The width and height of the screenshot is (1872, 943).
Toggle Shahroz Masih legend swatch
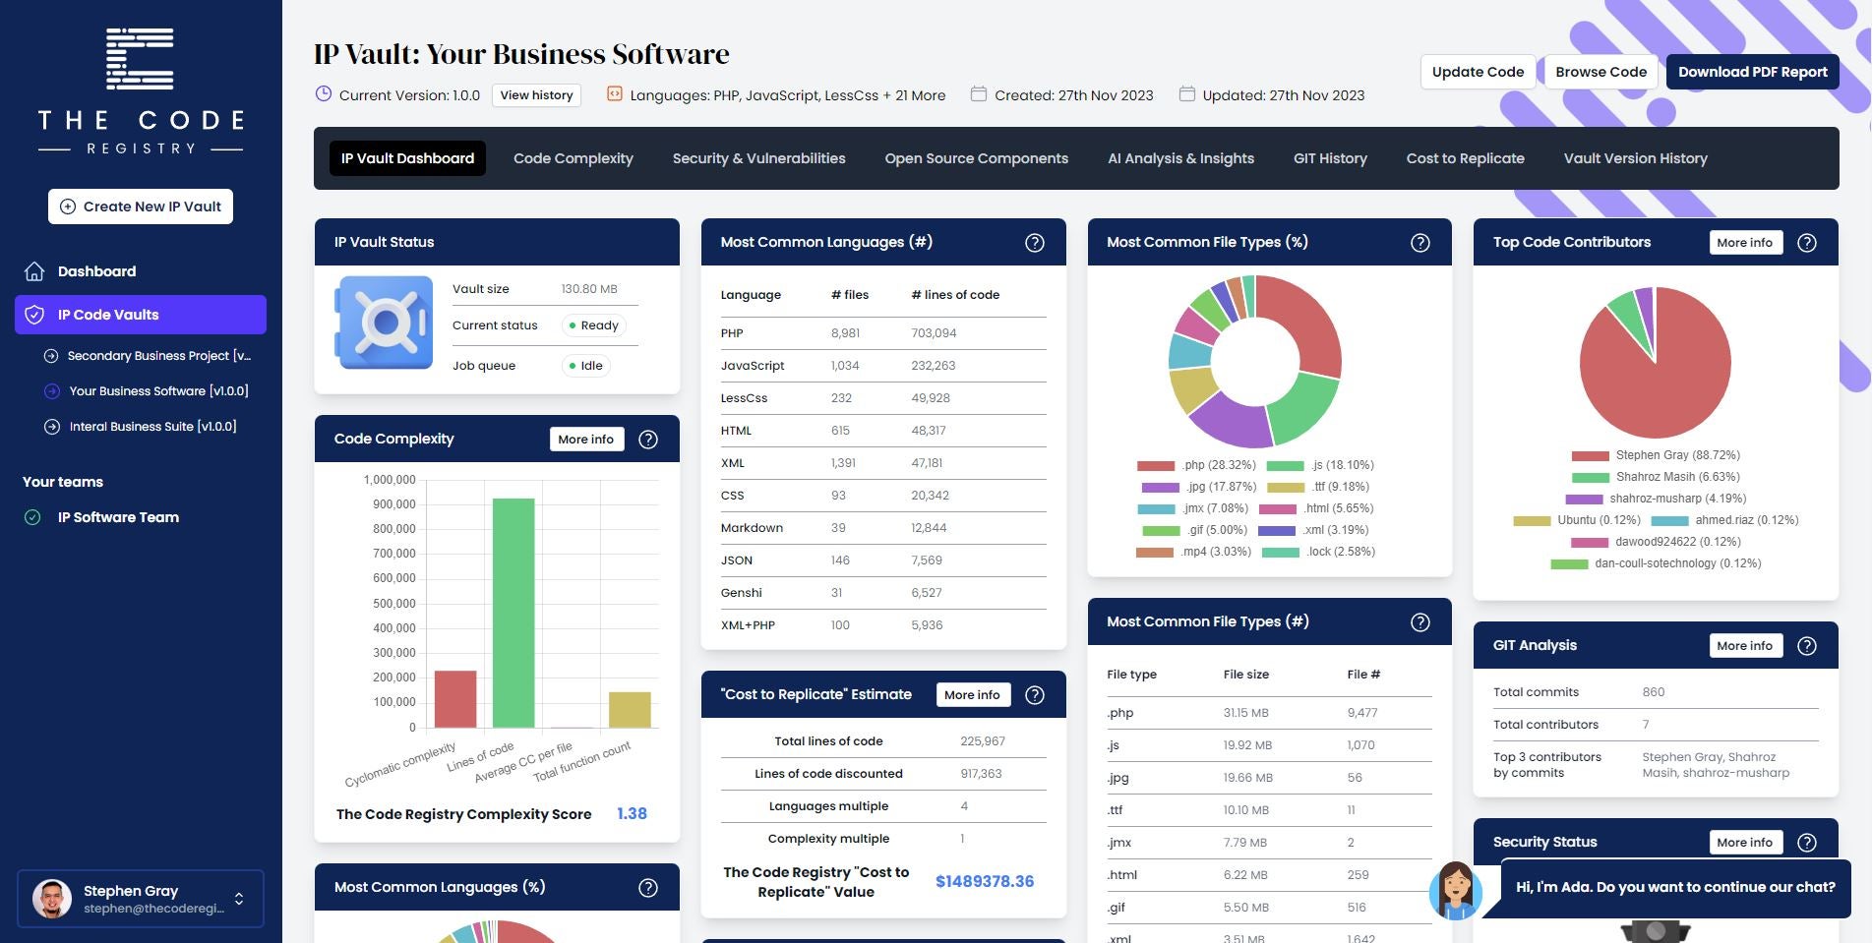[x=1590, y=478]
